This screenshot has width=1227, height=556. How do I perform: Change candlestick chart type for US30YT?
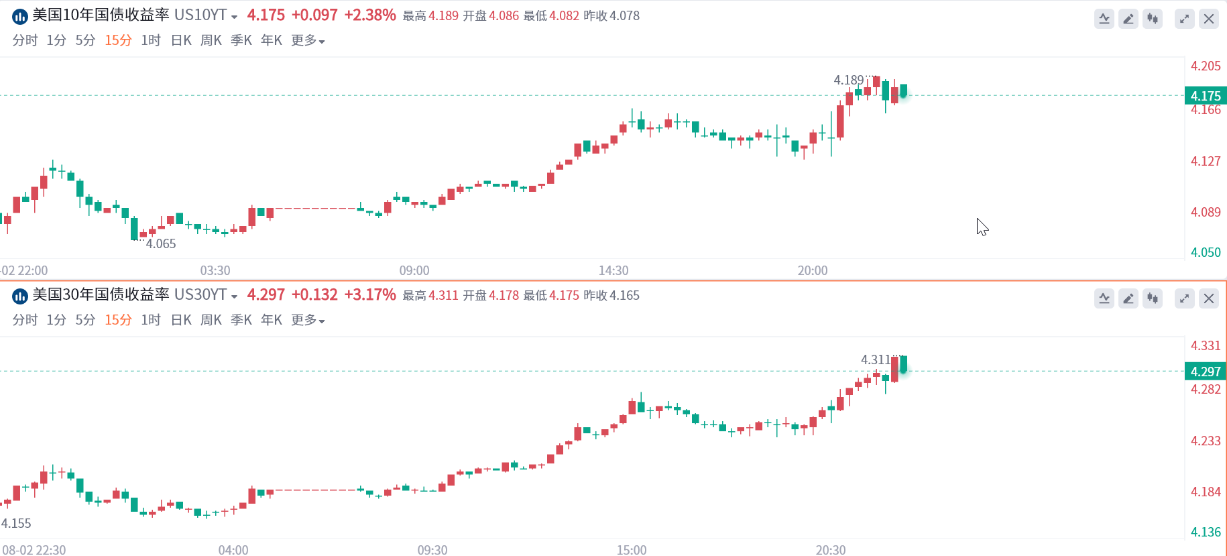tap(1153, 298)
